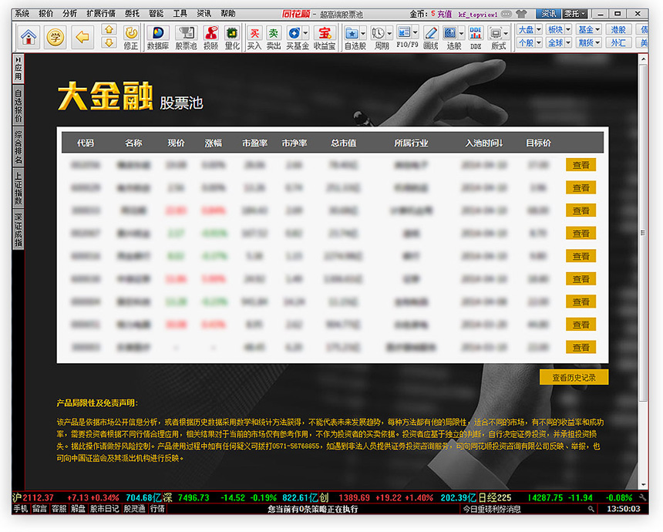The height and width of the screenshot is (532, 663).
Task: Click the vertical scrollbar down arrow
Action: click(x=643, y=485)
